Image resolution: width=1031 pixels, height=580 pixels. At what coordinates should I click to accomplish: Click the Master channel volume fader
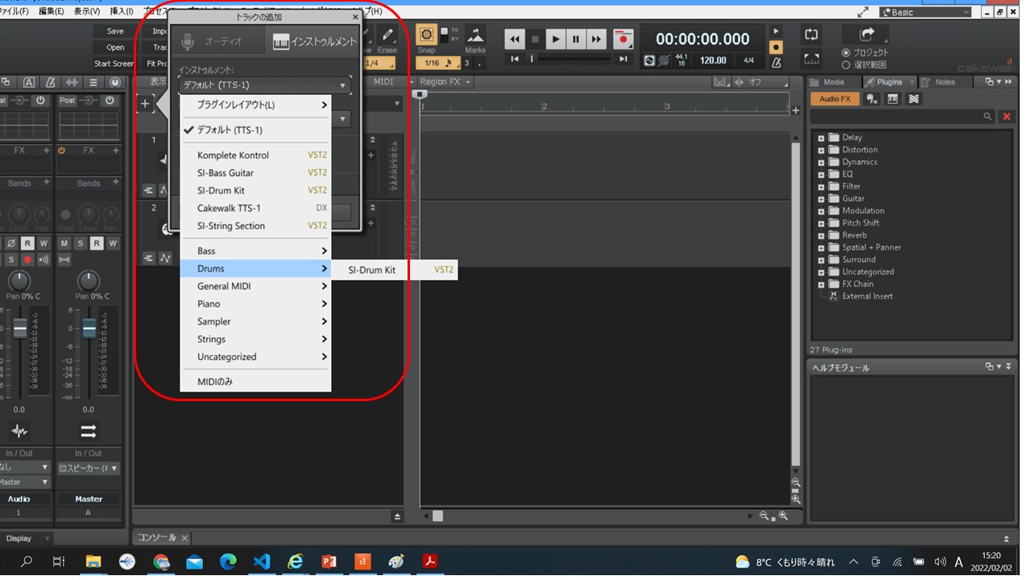pyautogui.click(x=89, y=328)
